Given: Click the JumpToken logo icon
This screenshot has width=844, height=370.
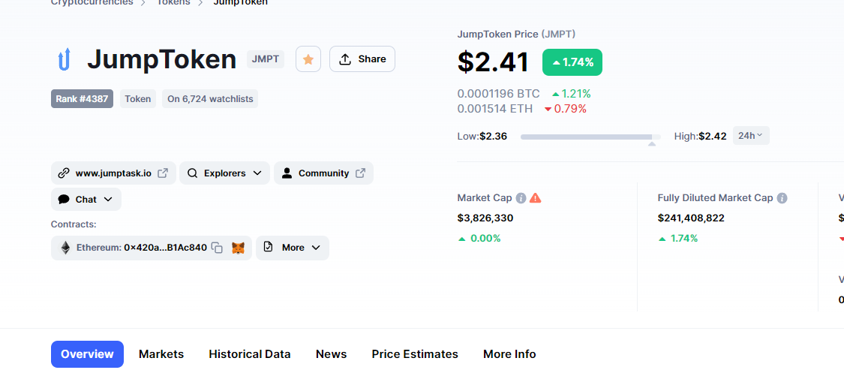Looking at the screenshot, I should pyautogui.click(x=64, y=59).
